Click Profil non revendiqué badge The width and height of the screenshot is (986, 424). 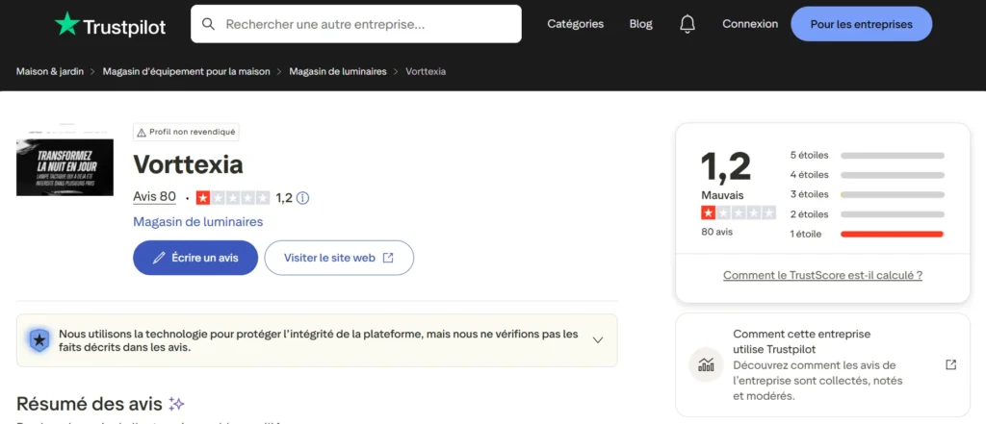pyautogui.click(x=186, y=132)
